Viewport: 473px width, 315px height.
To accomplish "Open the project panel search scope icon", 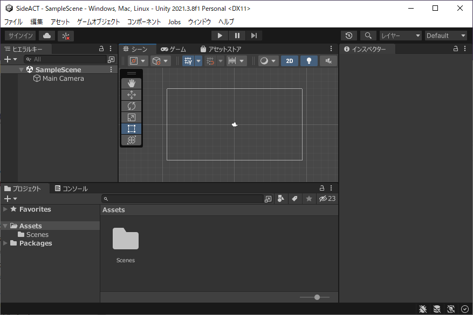I will click(268, 199).
